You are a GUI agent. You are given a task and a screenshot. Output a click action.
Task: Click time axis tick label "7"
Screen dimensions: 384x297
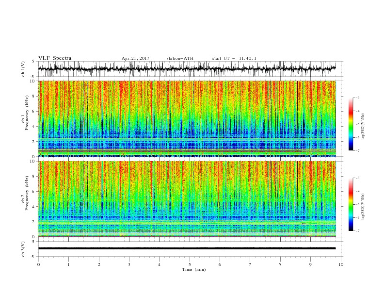(x=250, y=264)
